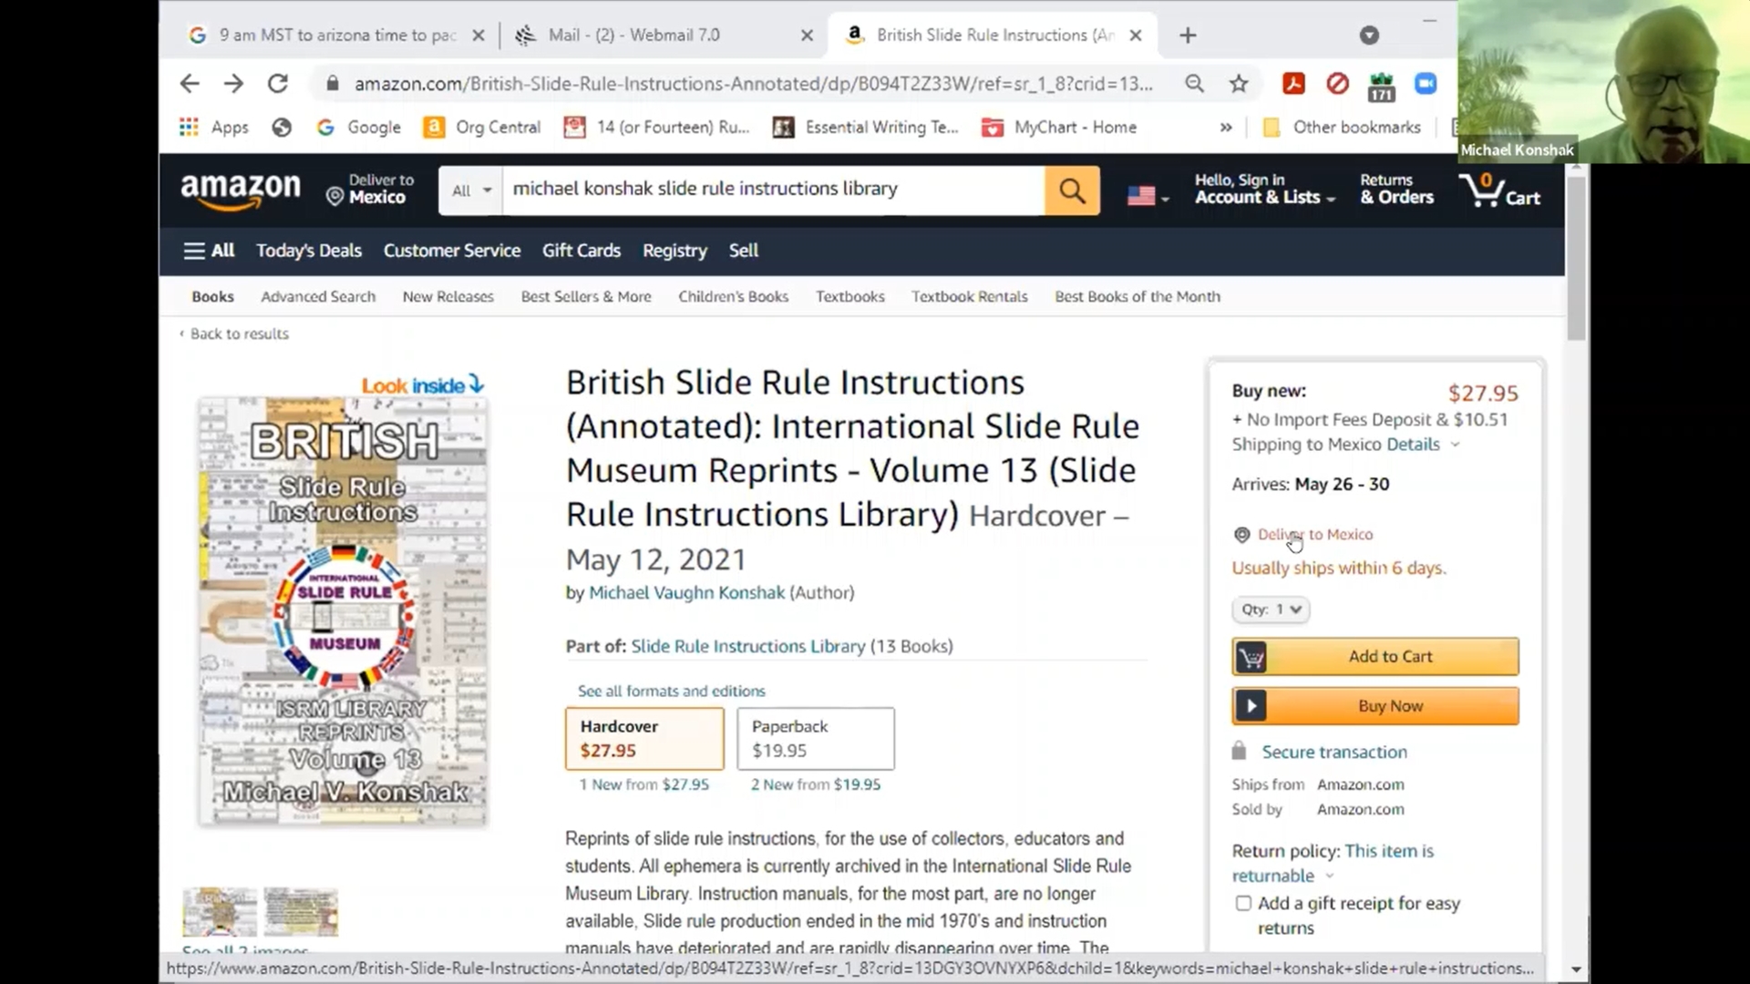Click 2 New from $19.95 link

[x=816, y=784]
